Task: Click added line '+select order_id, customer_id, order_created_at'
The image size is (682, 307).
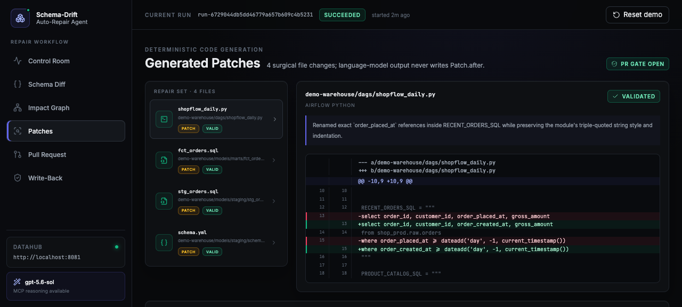Action: click(x=482, y=225)
